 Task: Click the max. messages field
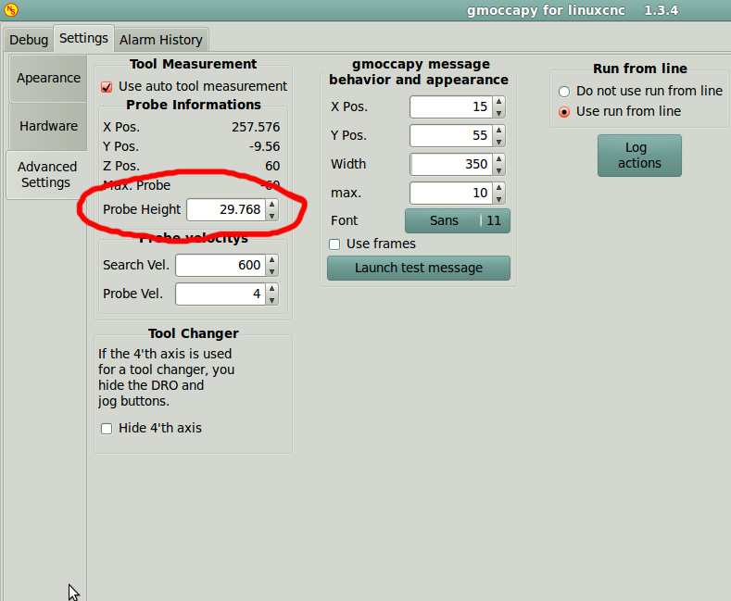click(451, 194)
